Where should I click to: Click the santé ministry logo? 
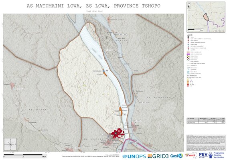pos(191,155)
